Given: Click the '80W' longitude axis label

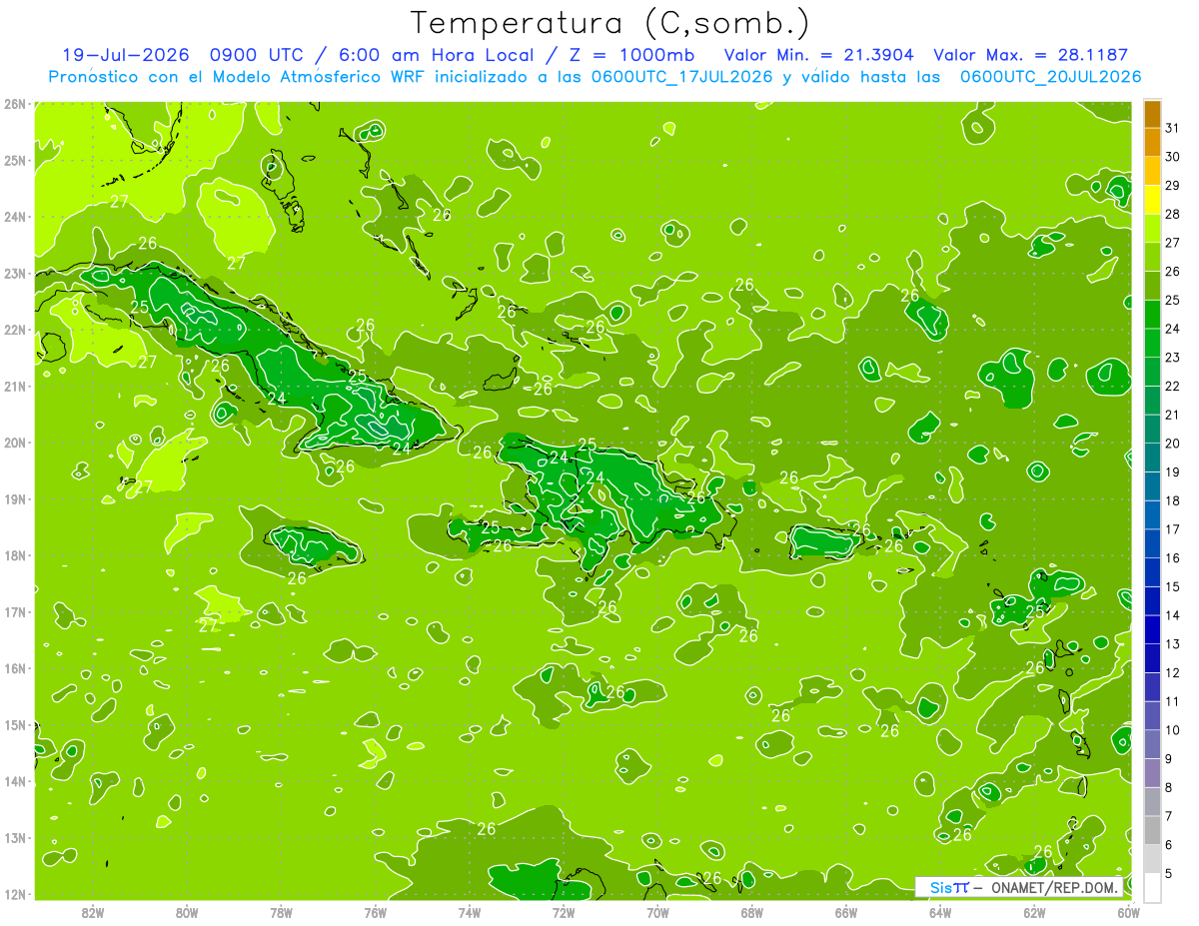Looking at the screenshot, I should 187,912.
